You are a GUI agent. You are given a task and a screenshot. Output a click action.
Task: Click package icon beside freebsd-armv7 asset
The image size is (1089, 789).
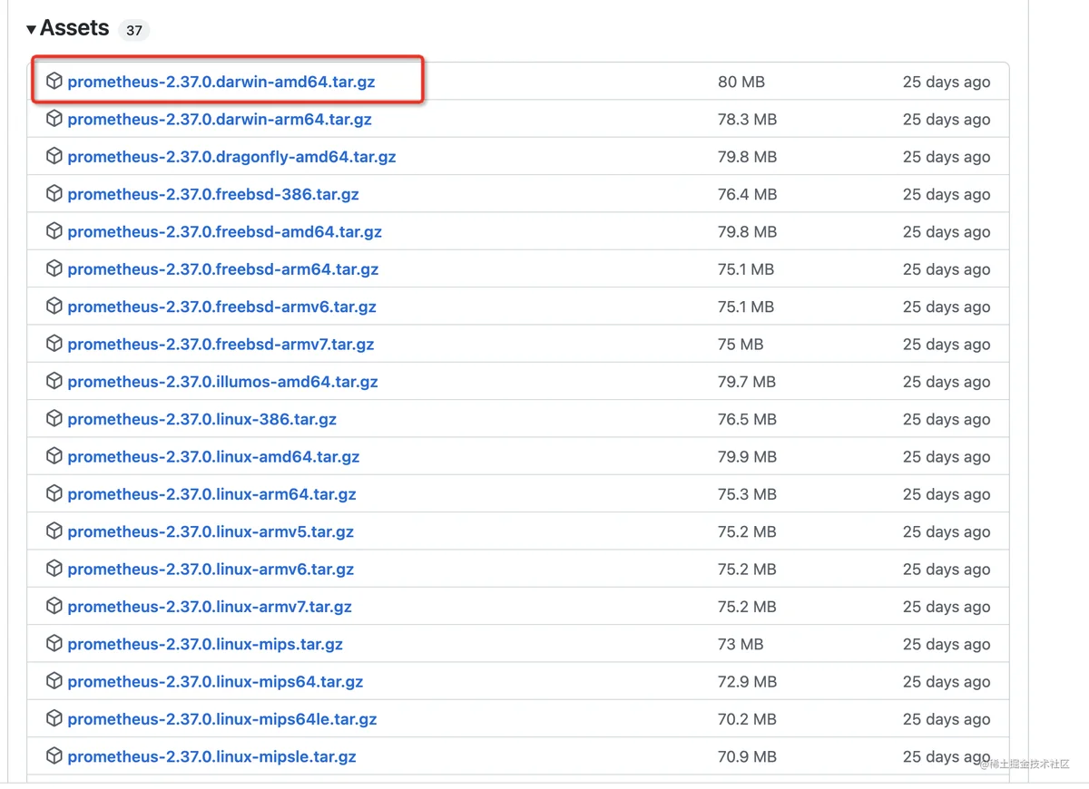[x=54, y=343]
